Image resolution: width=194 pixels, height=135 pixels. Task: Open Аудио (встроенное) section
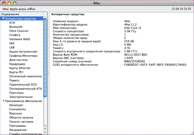click(x=23, y=52)
